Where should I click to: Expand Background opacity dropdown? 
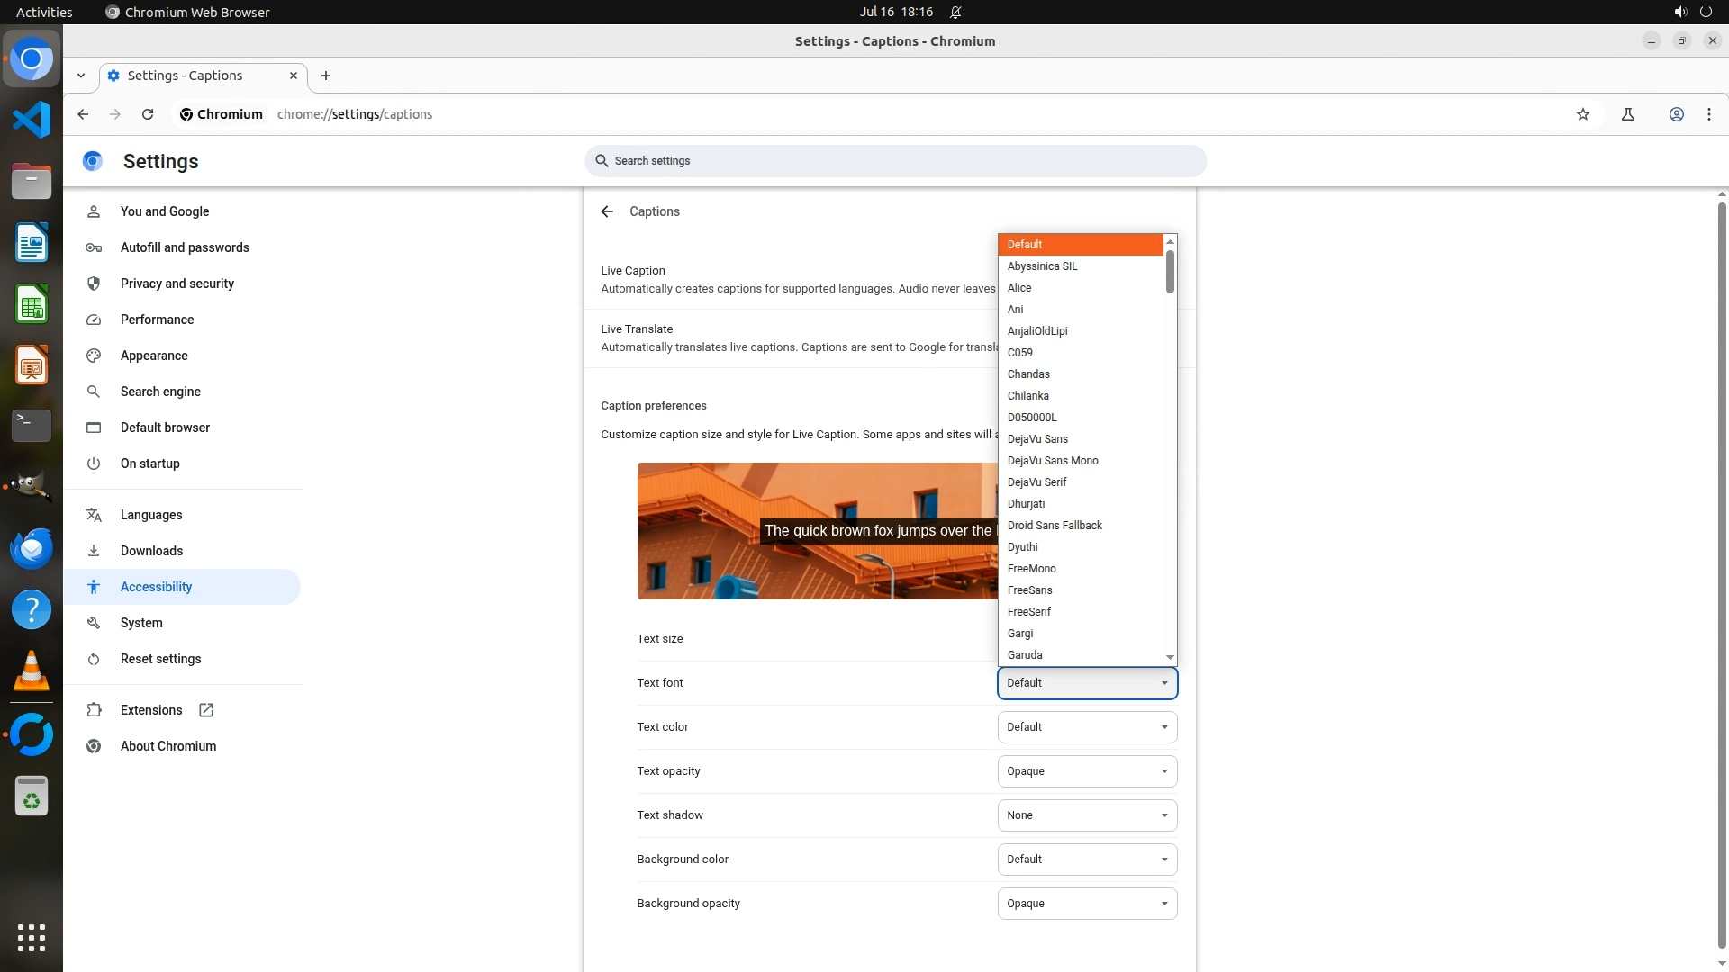tap(1087, 904)
